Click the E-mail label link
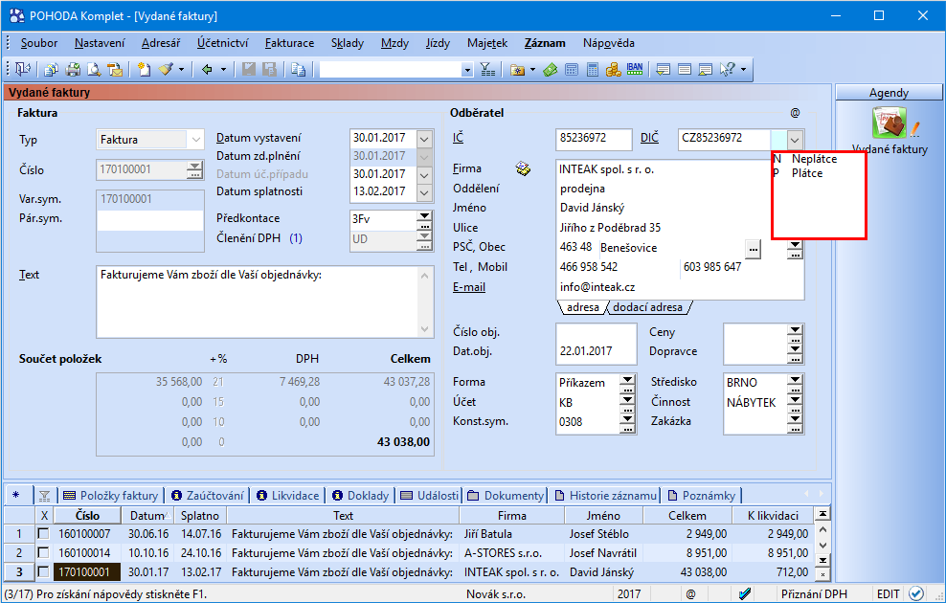Screen dimensions: 946x603 pos(469,287)
